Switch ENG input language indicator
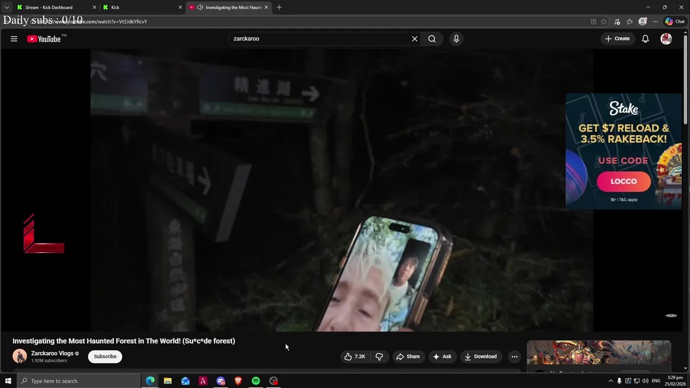Viewport: 690px width, 388px height. 656,381
